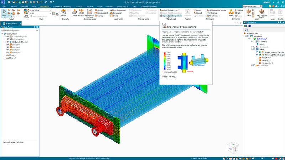Toggle visibility of HX_Bundle_01.asm:1
Screen dimensions: 285x160
tap(7, 42)
